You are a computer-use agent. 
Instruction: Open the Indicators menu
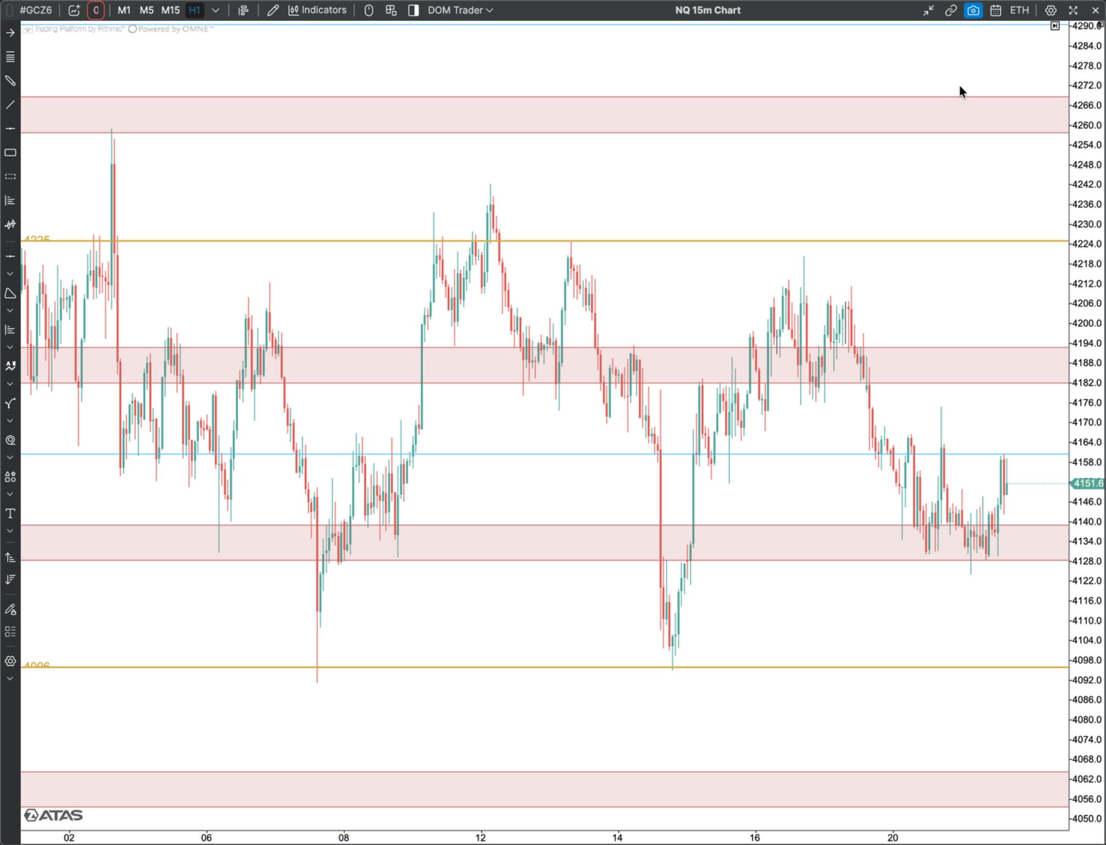(318, 10)
